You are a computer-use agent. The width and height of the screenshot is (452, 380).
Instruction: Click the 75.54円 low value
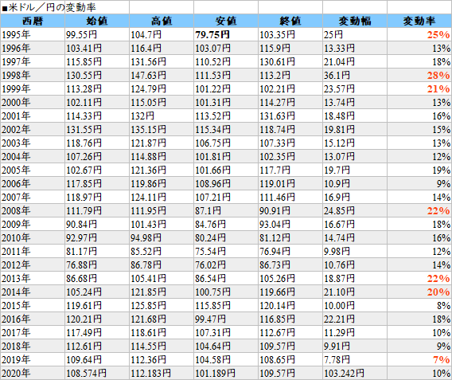(210, 252)
